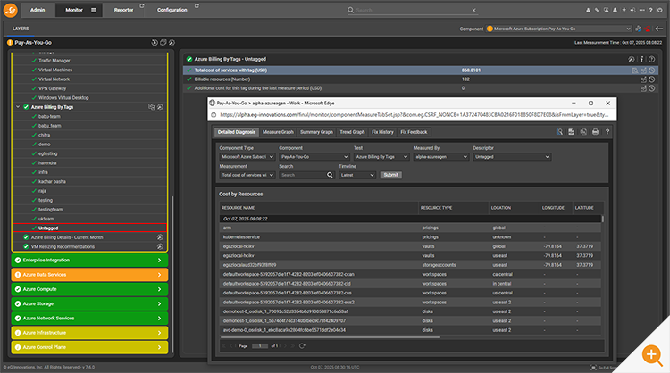Open Descriptor dropdown showing Untagged
The height and width of the screenshot is (373, 670).
[512, 157]
